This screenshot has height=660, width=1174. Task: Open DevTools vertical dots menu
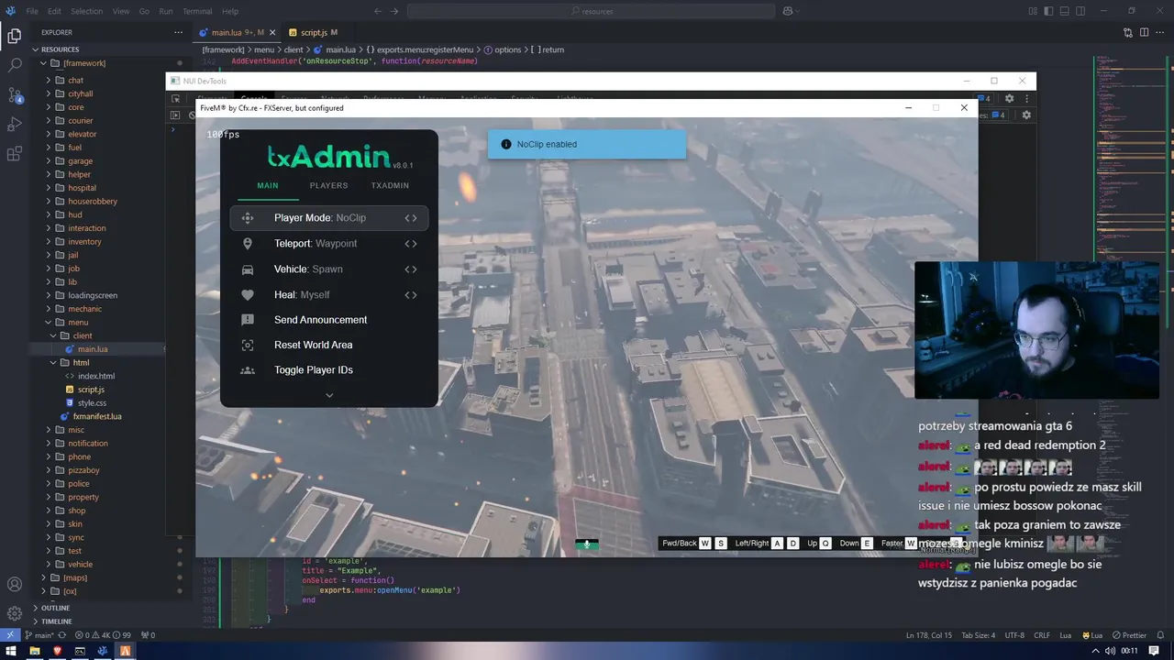point(1026,98)
